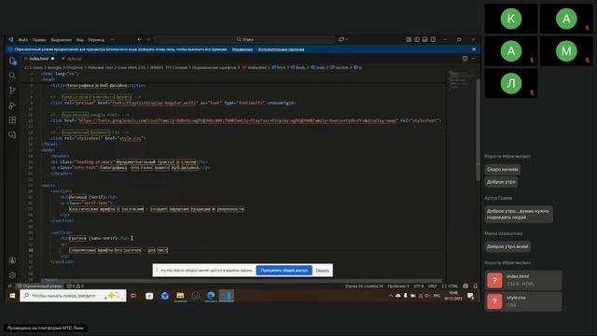
Task: Open notifications bell in status bar
Action: (475, 287)
